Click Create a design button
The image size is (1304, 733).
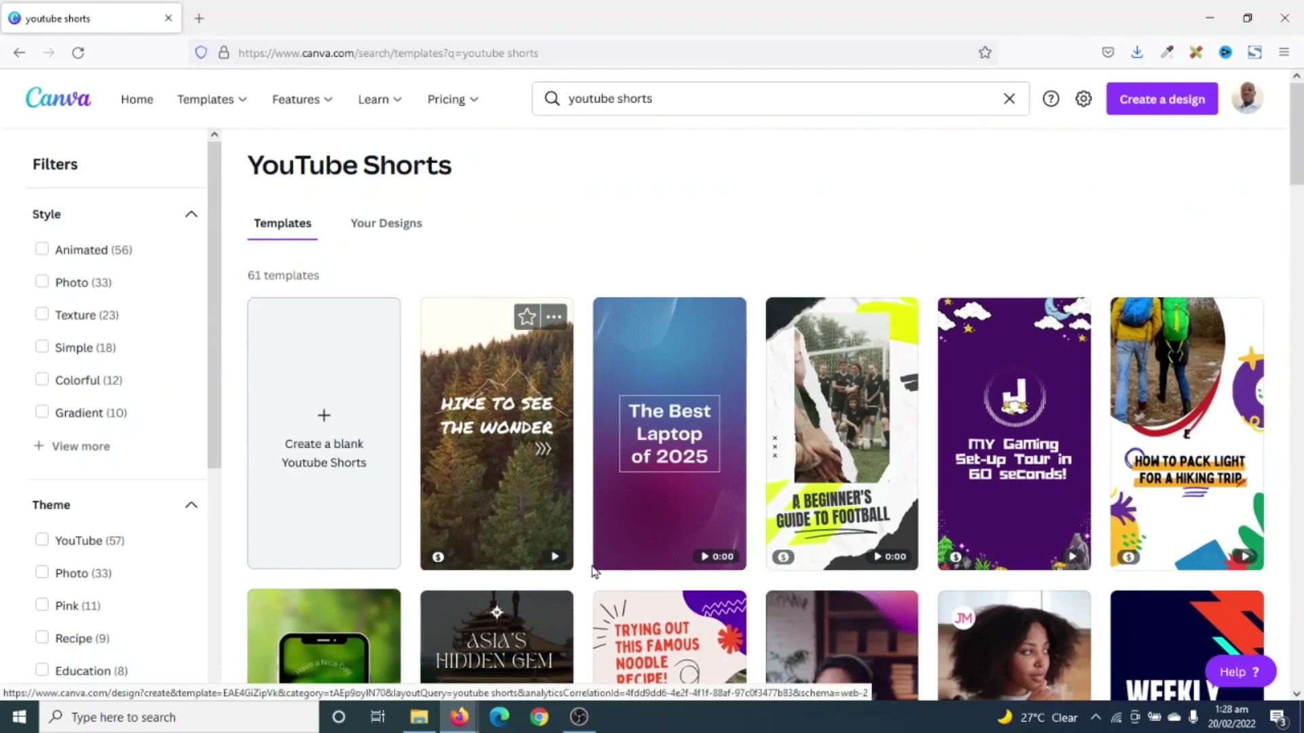pyautogui.click(x=1162, y=99)
